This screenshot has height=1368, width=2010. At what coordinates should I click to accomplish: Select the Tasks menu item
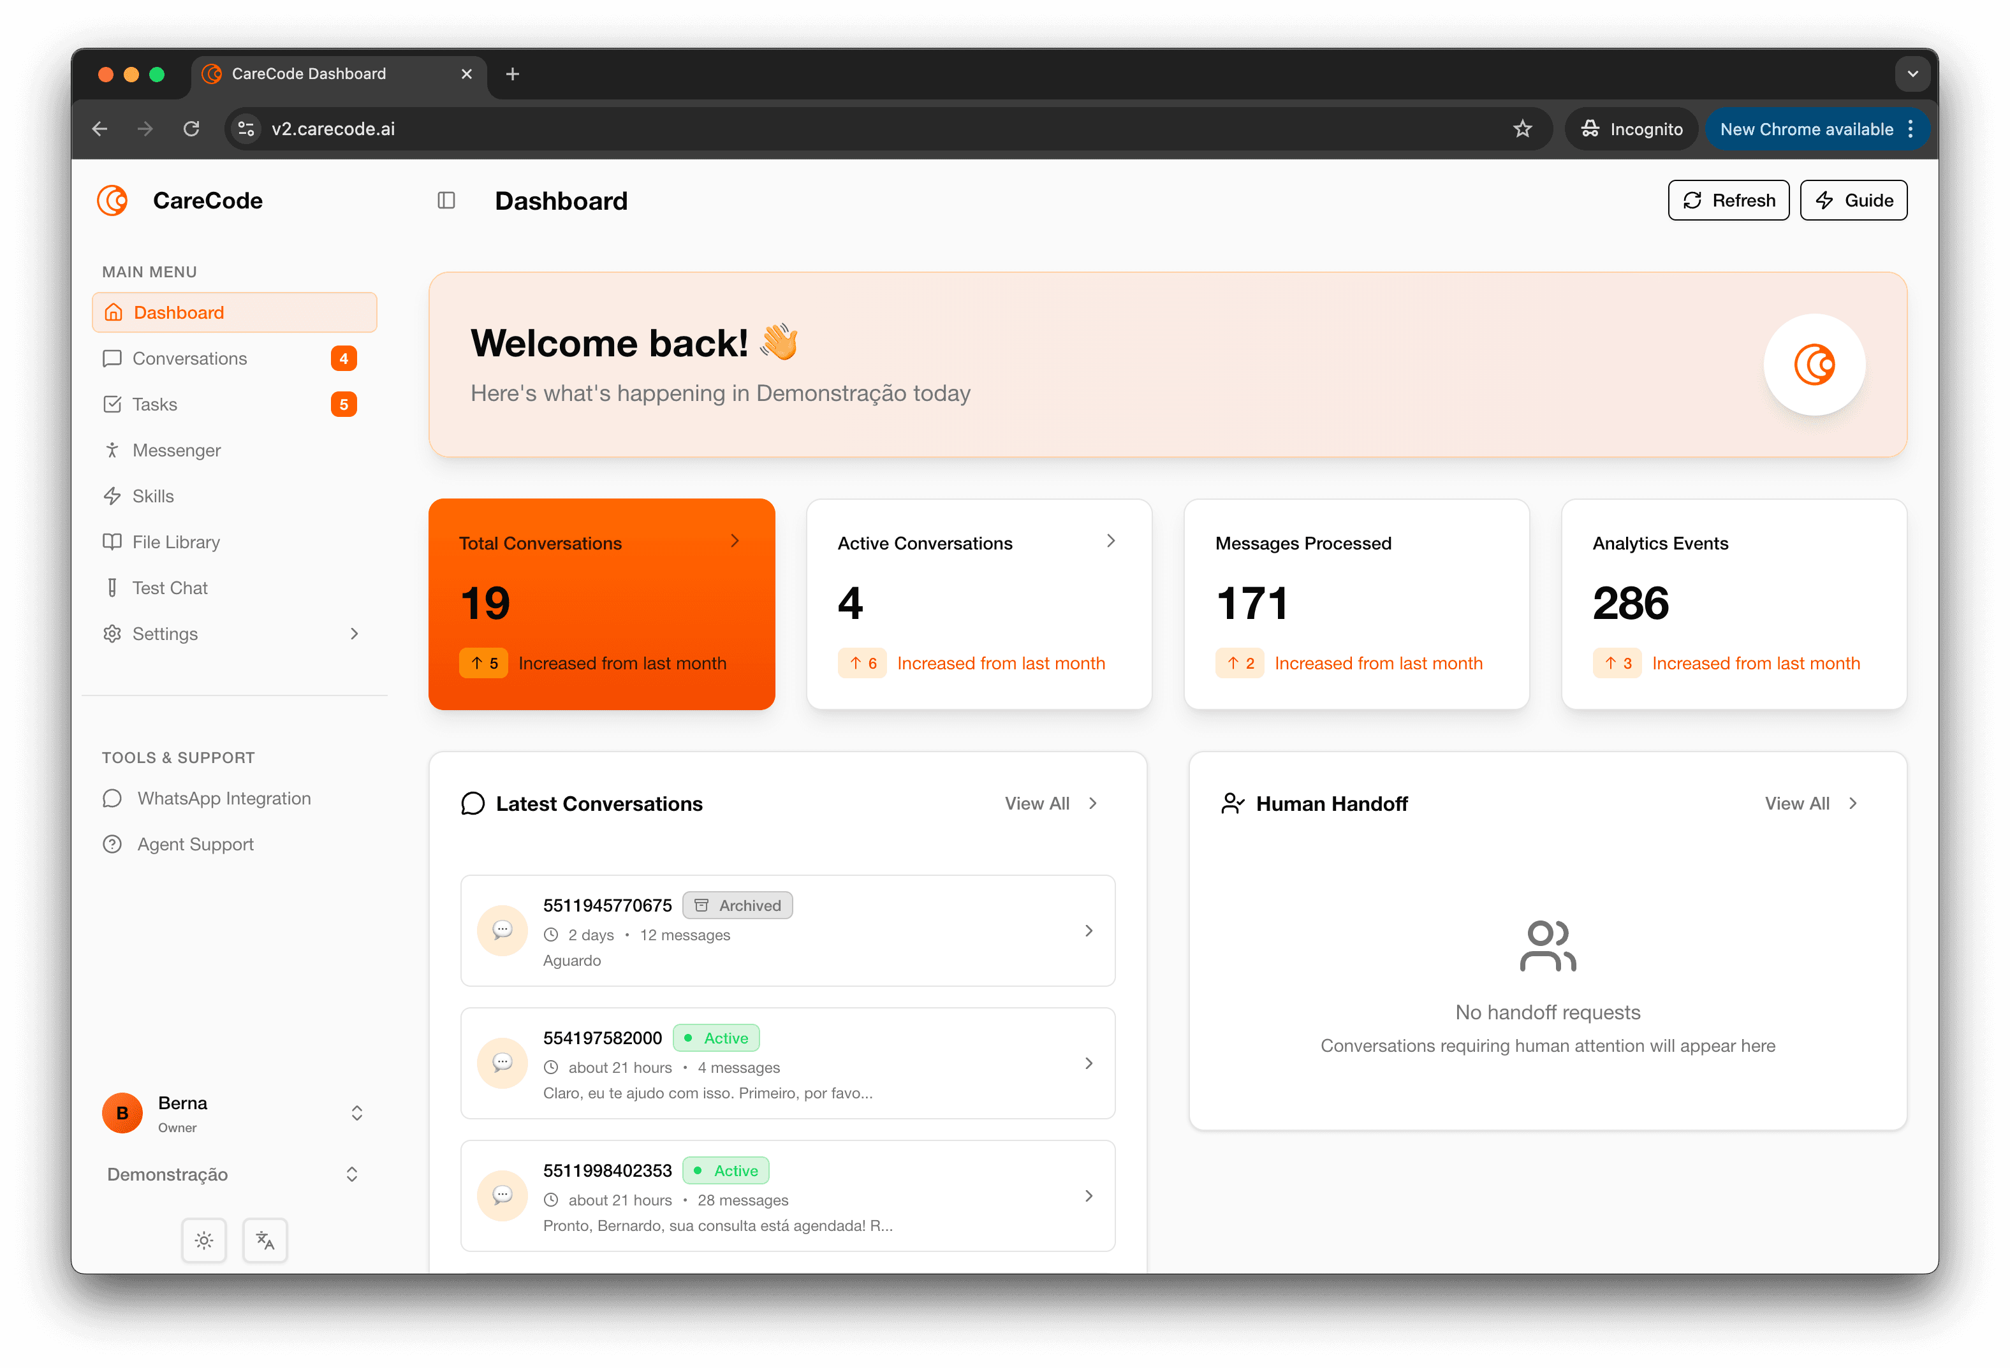(156, 404)
